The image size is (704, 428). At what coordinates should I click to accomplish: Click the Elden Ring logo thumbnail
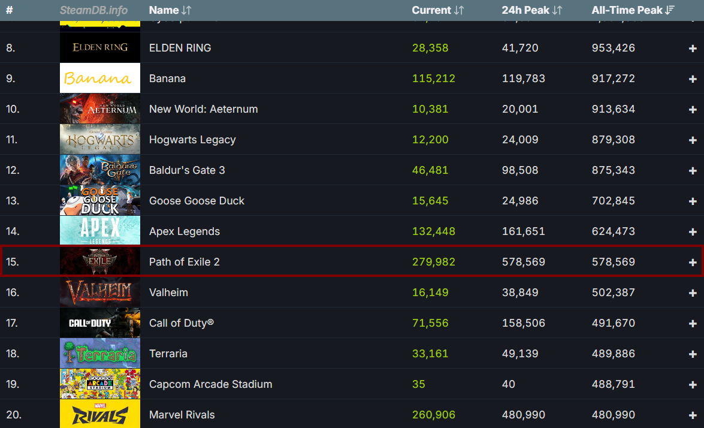point(100,47)
